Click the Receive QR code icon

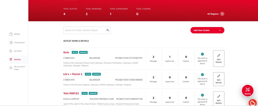coord(248,90)
